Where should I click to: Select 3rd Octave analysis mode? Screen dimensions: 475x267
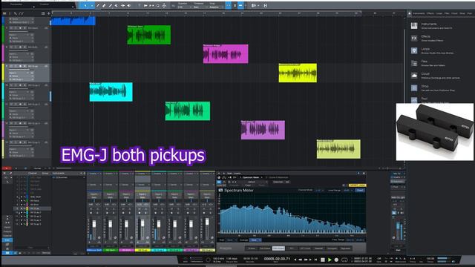click(265, 248)
